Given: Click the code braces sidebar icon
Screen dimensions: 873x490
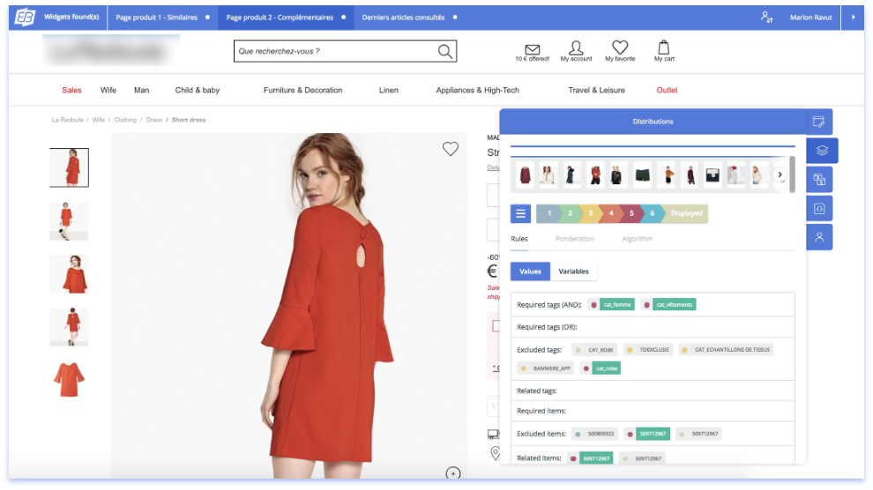Looking at the screenshot, I should [819, 209].
